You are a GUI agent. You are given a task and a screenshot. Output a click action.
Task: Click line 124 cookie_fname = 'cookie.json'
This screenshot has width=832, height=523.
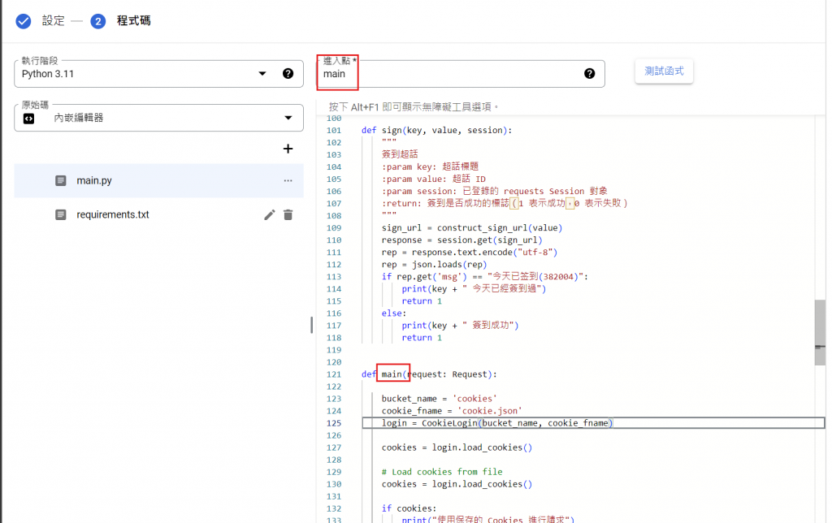tap(452, 411)
